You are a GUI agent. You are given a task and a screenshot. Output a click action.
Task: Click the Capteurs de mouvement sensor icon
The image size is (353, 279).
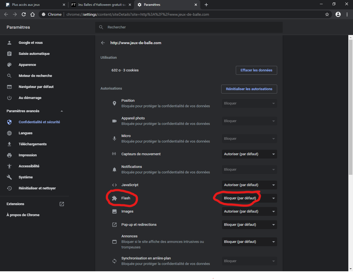114,154
